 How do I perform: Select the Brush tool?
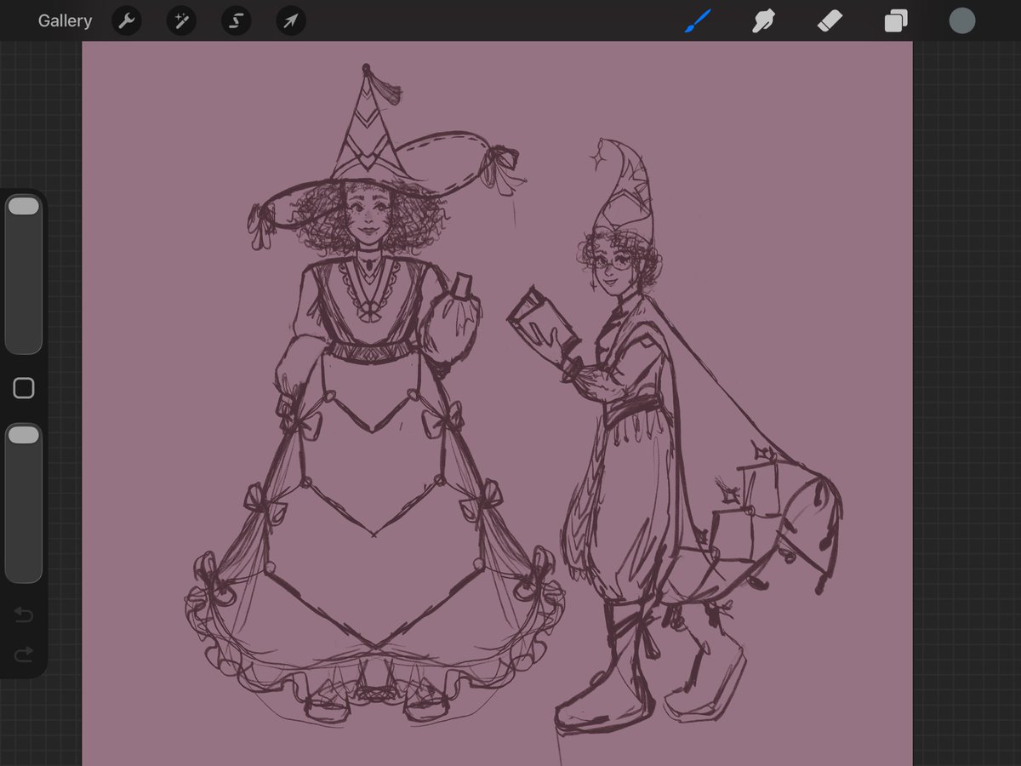tap(697, 20)
